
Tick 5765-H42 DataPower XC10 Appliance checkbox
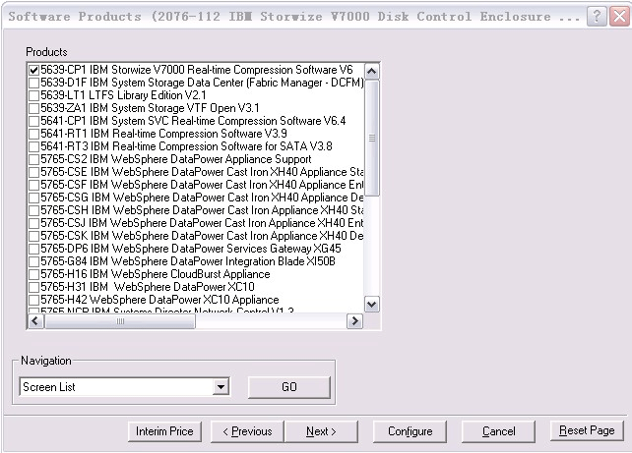tap(33, 300)
